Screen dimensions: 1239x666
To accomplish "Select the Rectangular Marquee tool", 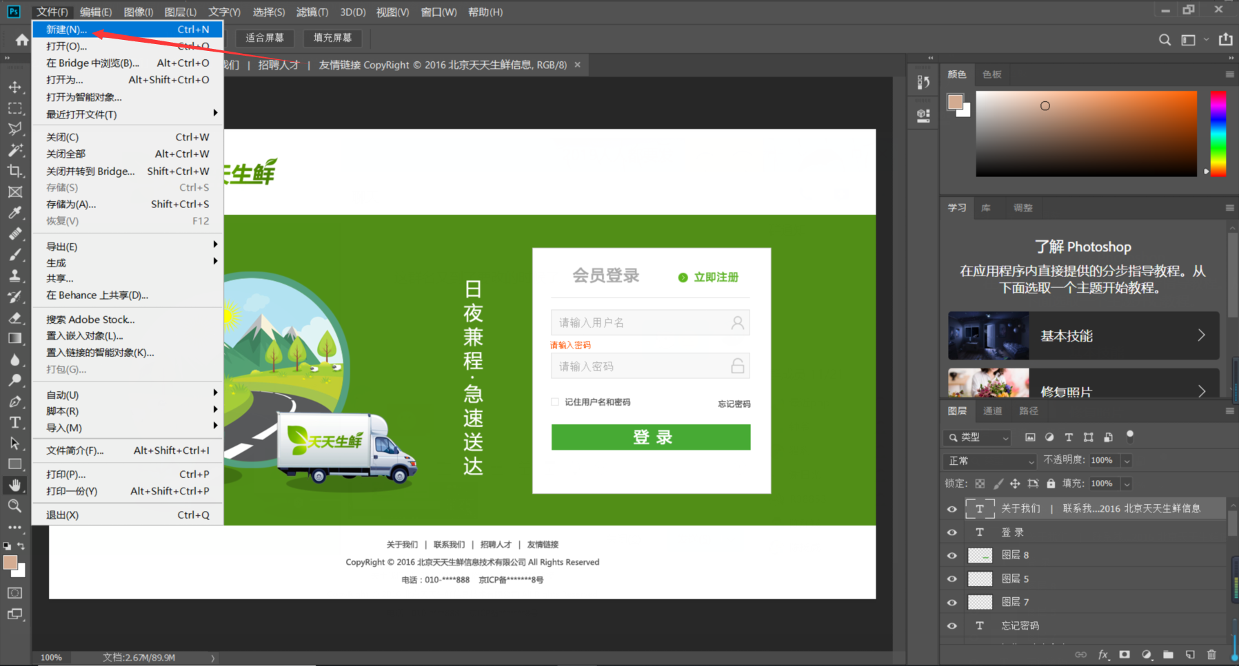I will click(14, 108).
